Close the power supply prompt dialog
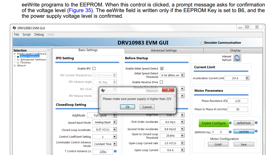The image size is (271, 155). tap(168, 89)
